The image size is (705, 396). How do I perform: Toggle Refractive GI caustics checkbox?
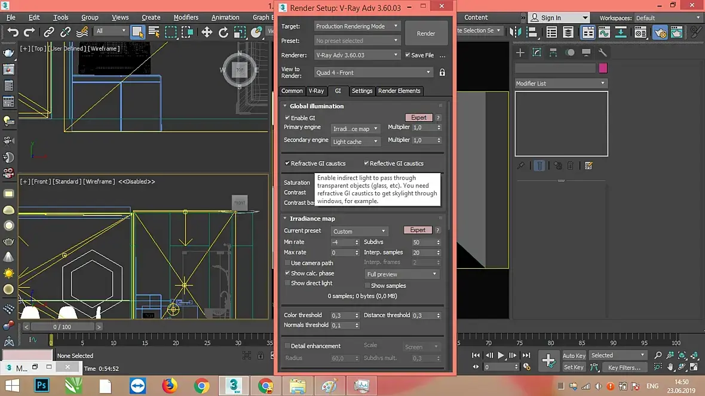pos(287,163)
